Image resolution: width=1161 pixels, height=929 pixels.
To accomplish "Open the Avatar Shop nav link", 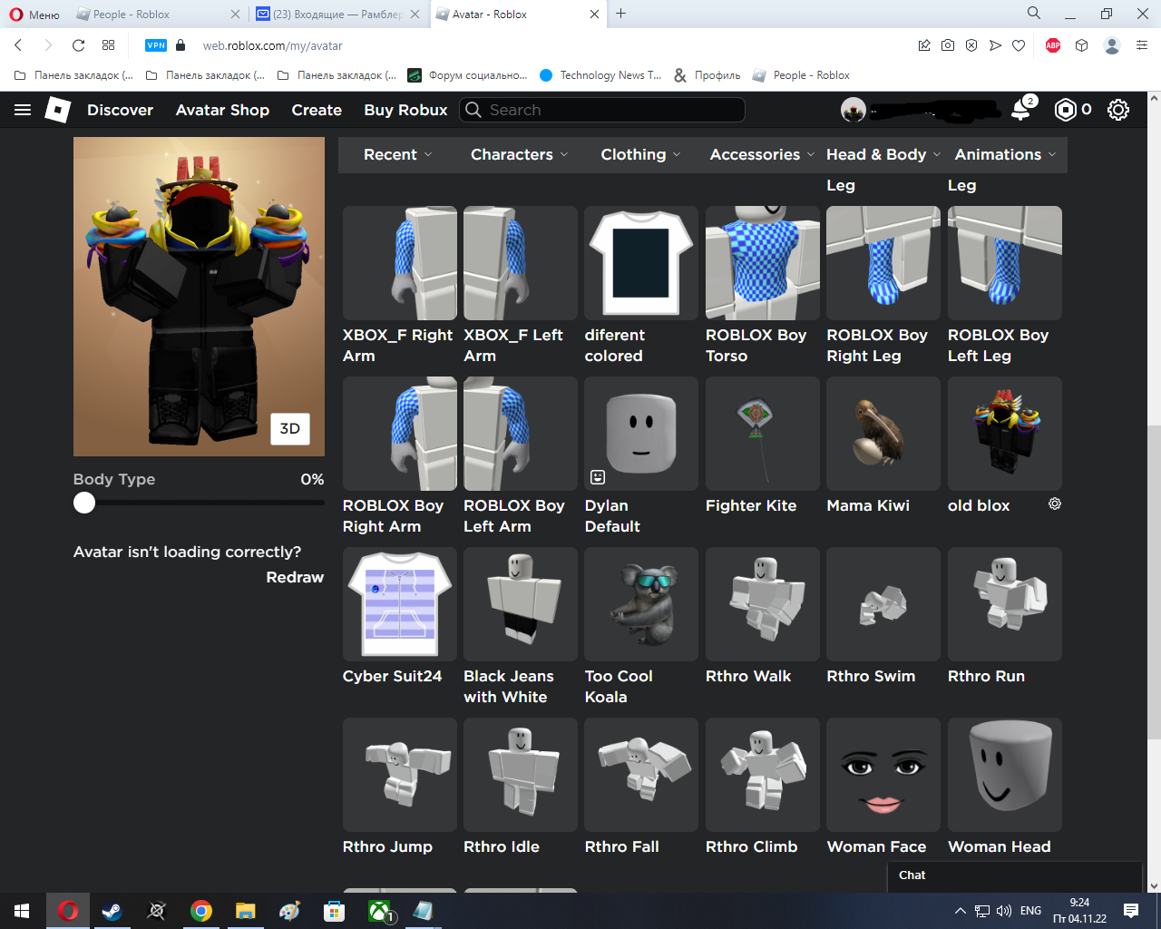I will (222, 110).
